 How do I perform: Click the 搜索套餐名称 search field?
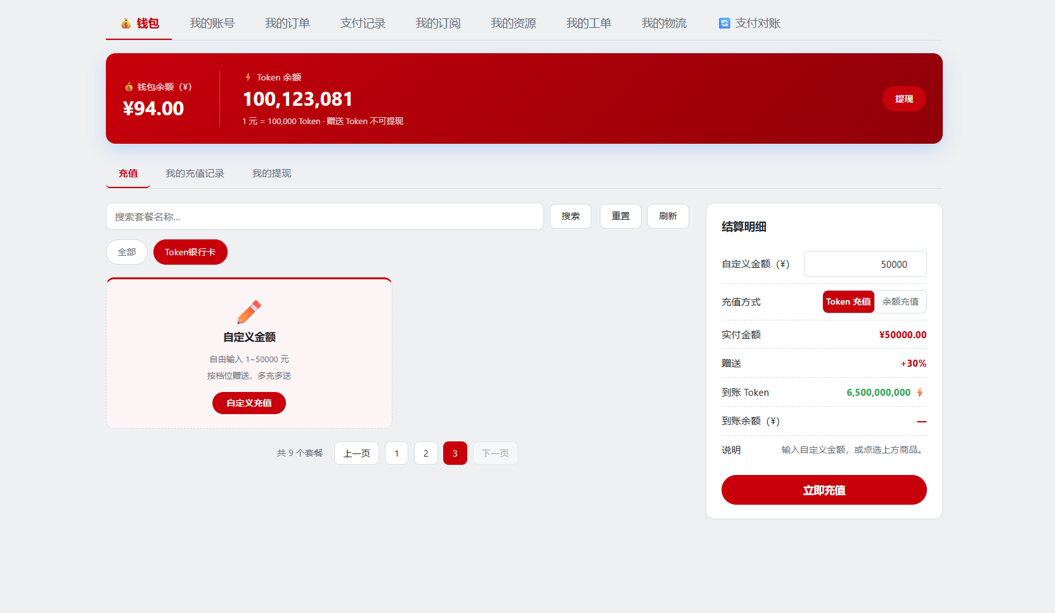click(325, 217)
